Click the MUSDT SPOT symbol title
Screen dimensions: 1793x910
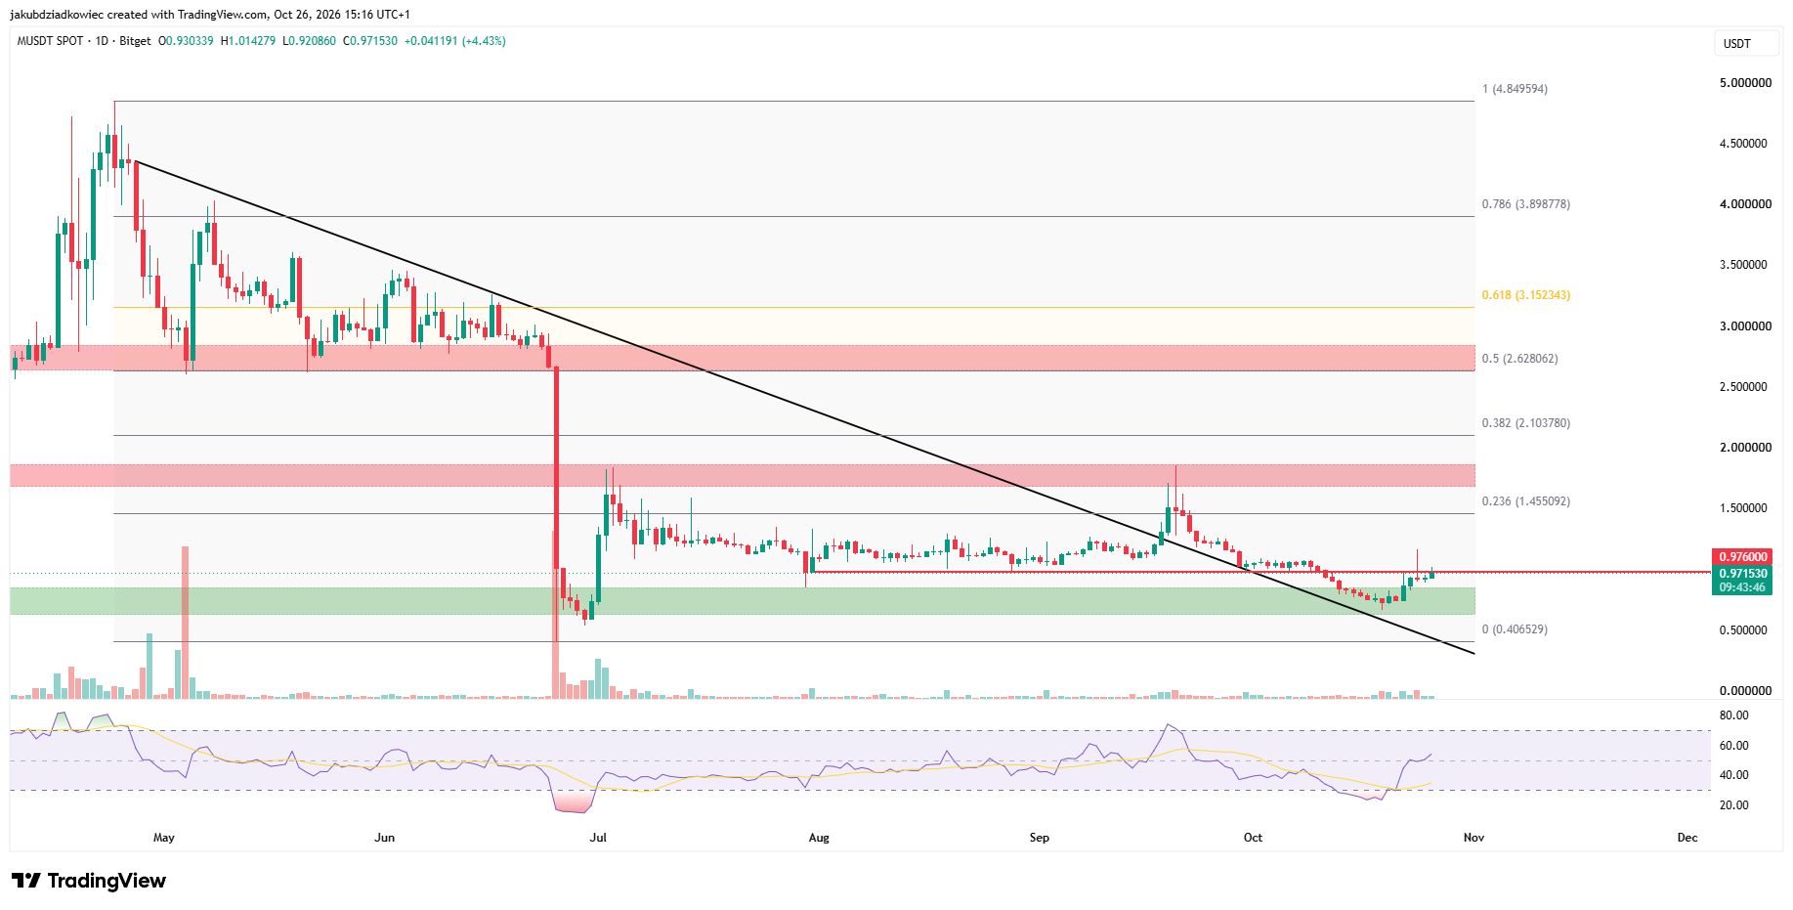pyautogui.click(x=52, y=41)
